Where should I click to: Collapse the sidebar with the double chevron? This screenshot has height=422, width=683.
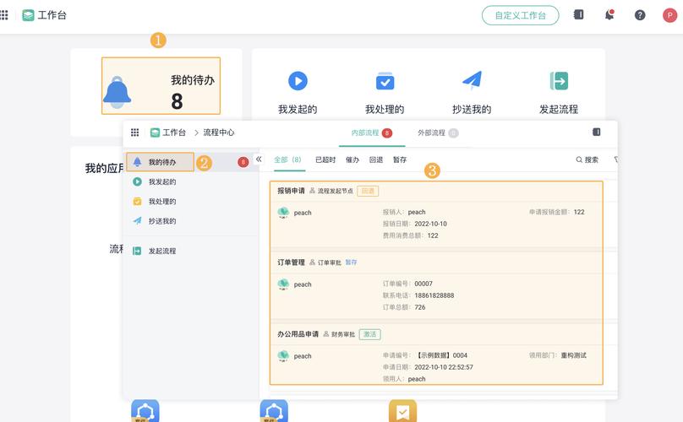tap(259, 160)
